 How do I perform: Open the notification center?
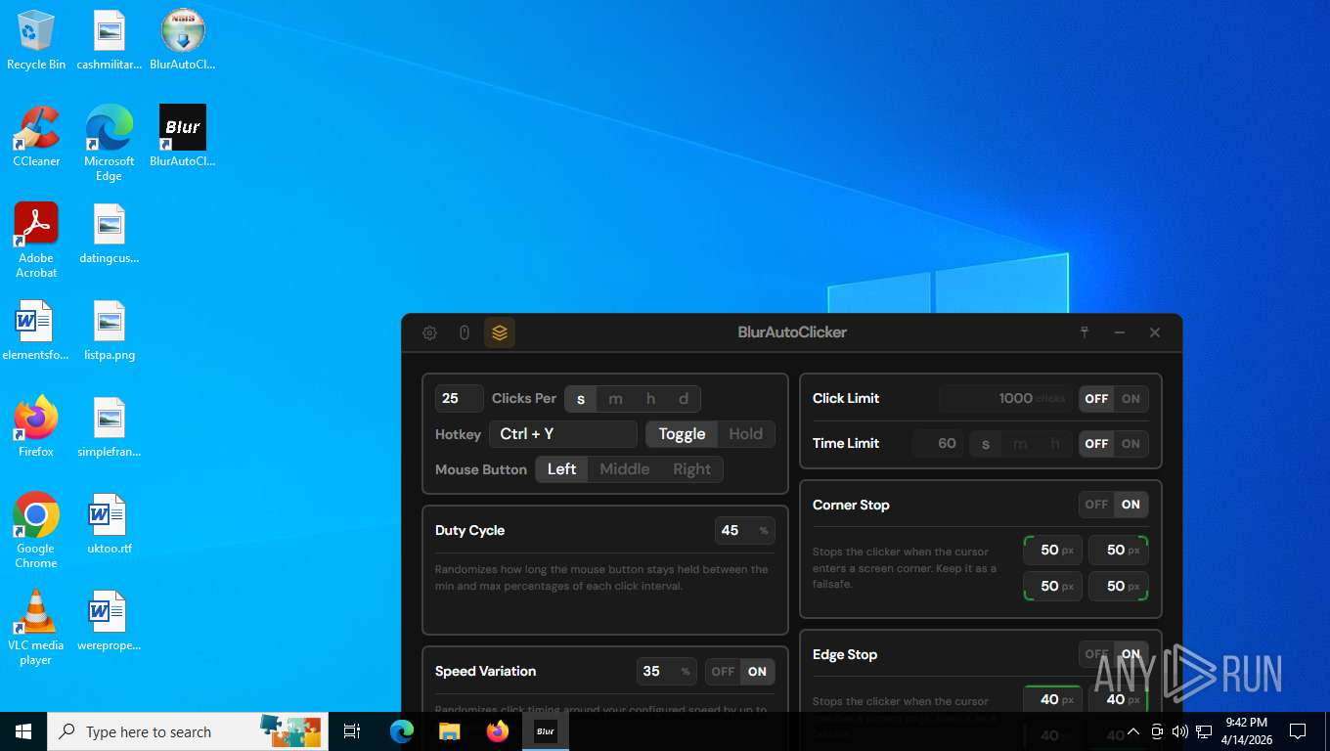point(1298,731)
